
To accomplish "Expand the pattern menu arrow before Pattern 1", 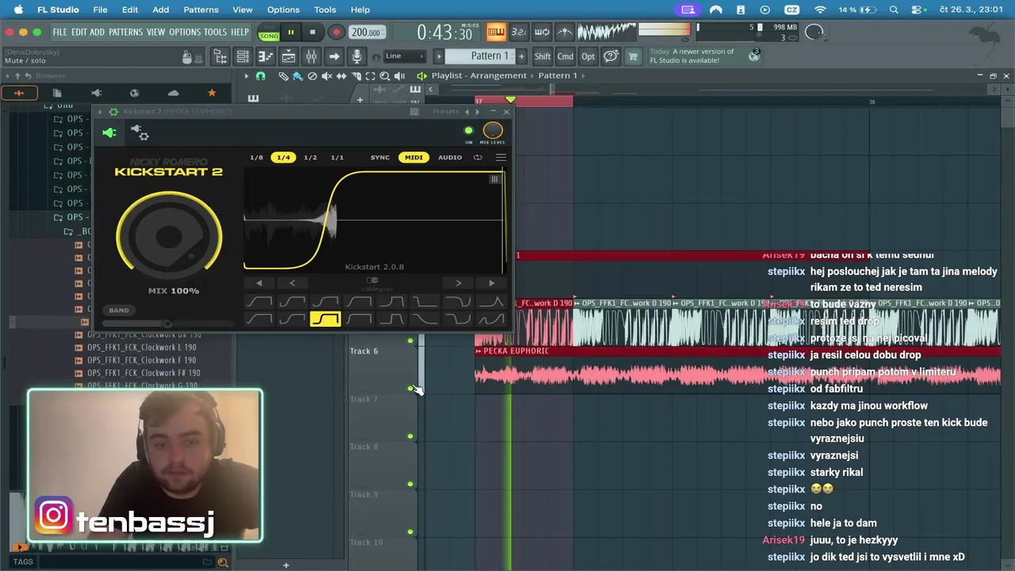I will click(x=438, y=56).
